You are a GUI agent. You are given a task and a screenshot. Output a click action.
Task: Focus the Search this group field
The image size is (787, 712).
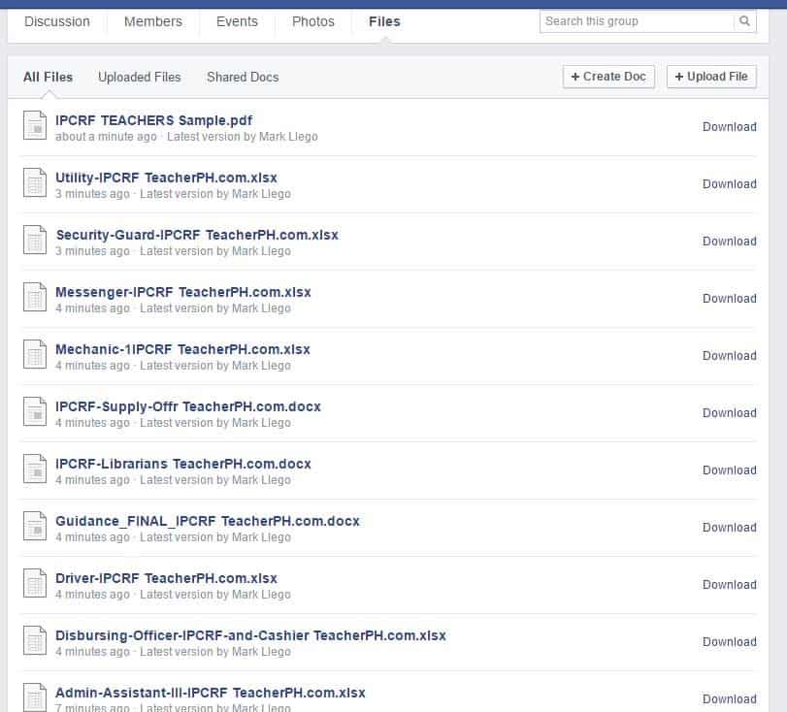[x=637, y=21]
